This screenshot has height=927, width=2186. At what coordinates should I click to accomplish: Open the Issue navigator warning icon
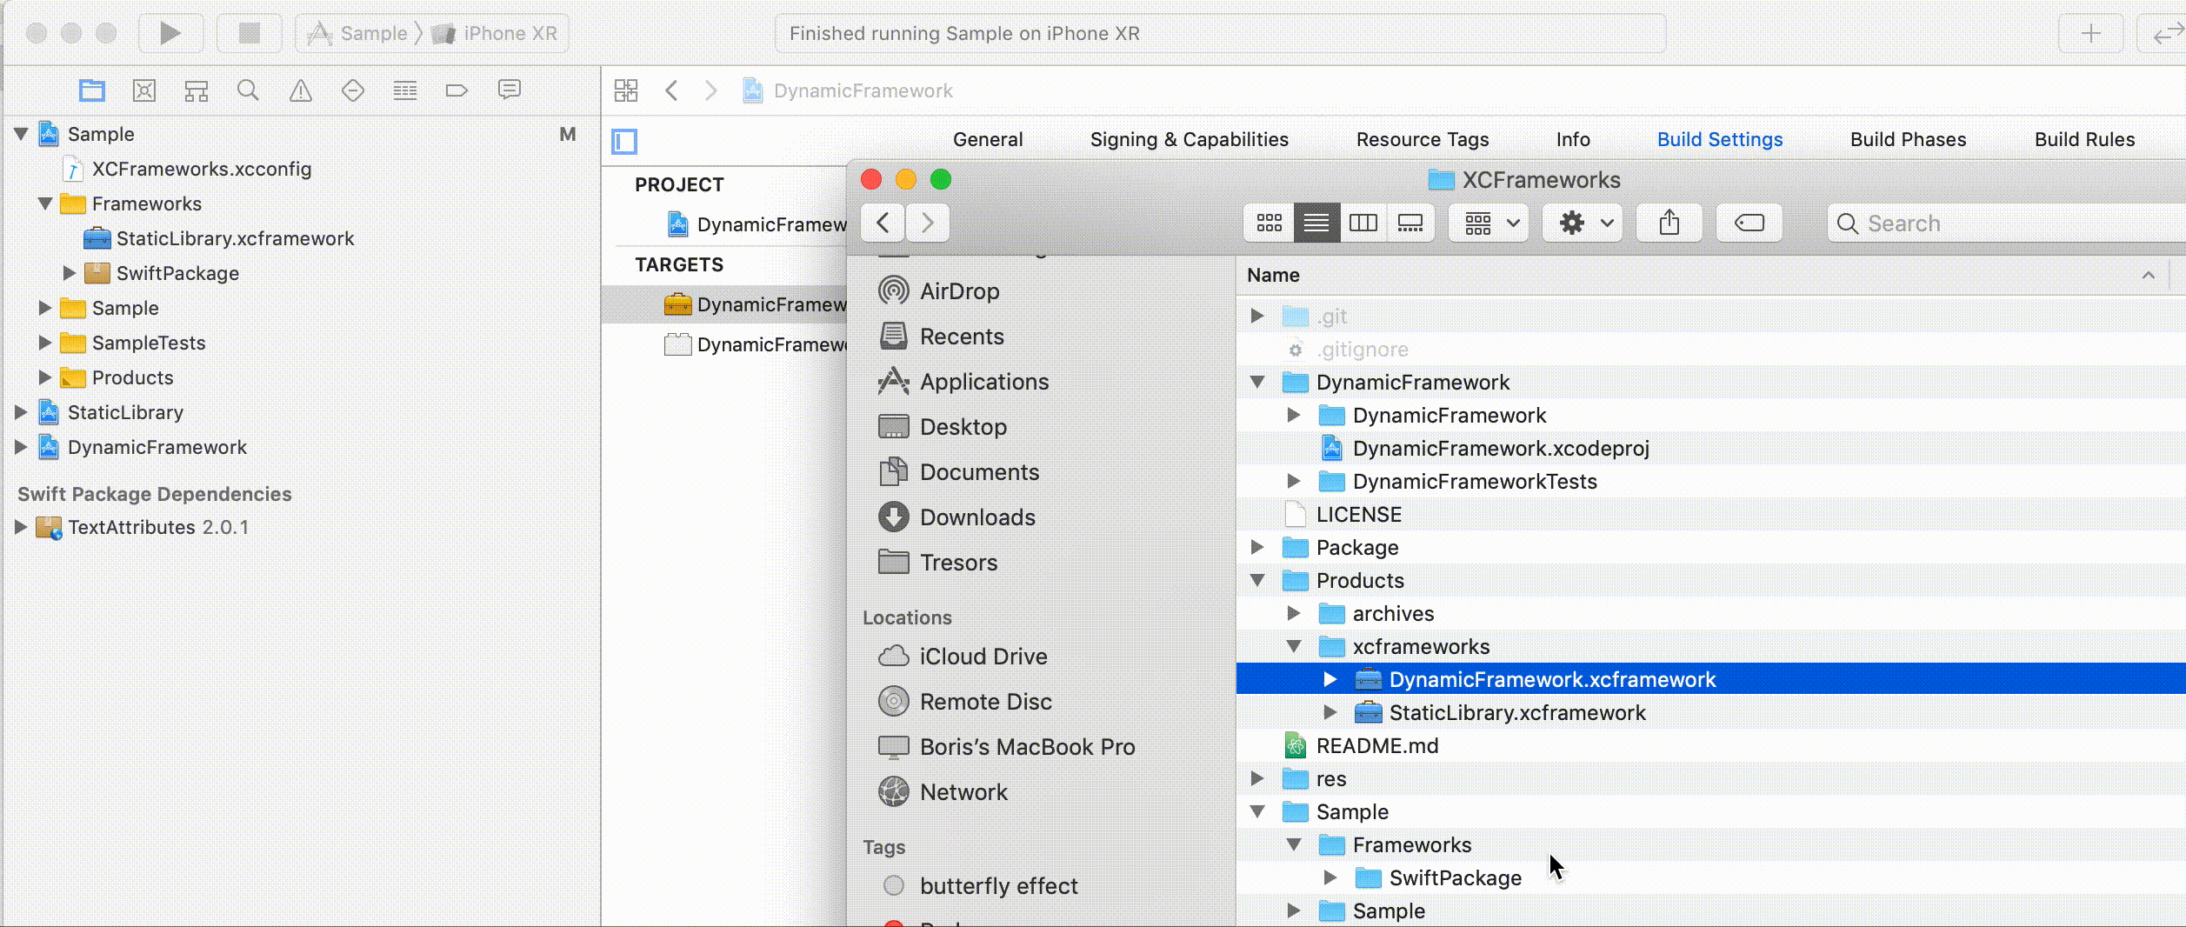coord(301,90)
